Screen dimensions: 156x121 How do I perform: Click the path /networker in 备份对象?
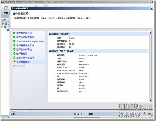coord(93,55)
